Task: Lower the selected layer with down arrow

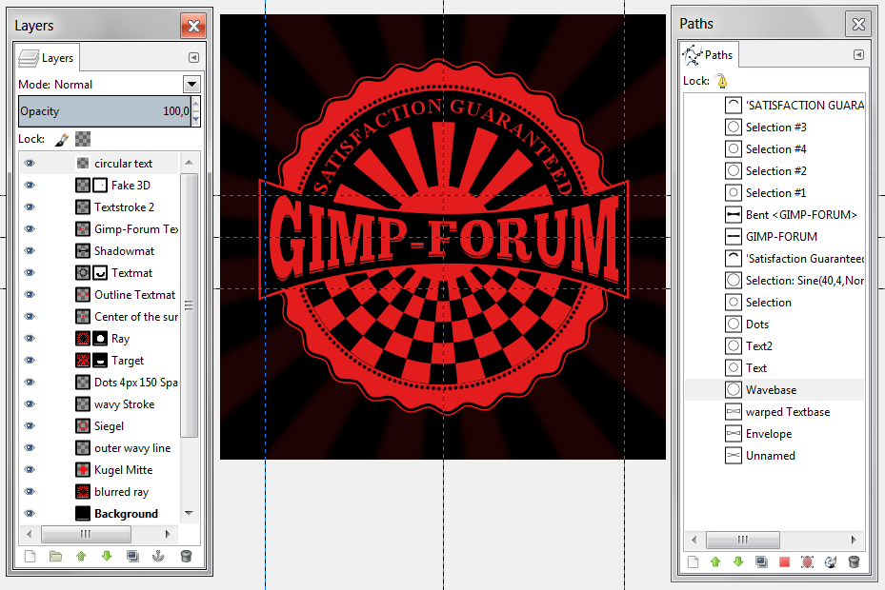Action: click(x=107, y=557)
